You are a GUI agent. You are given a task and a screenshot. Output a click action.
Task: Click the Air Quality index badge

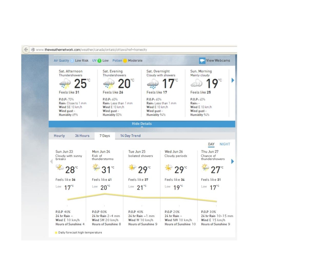pos(72,60)
